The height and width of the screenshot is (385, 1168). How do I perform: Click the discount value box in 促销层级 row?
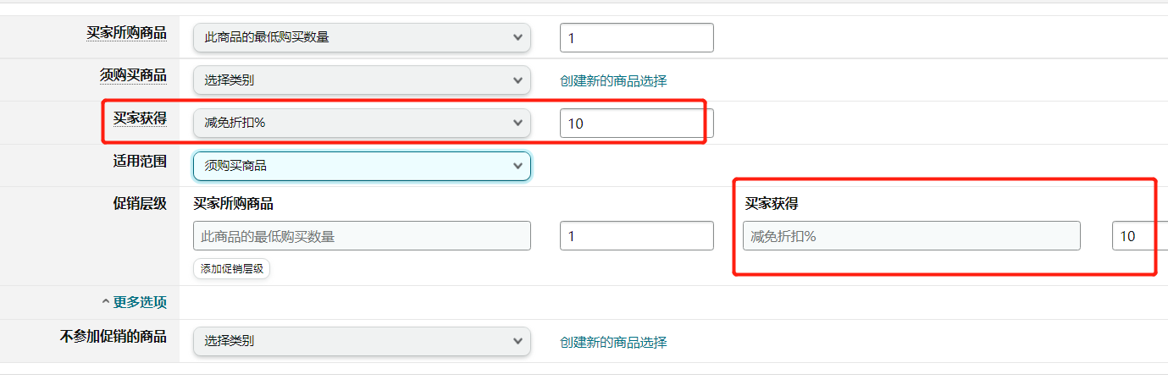point(1139,236)
